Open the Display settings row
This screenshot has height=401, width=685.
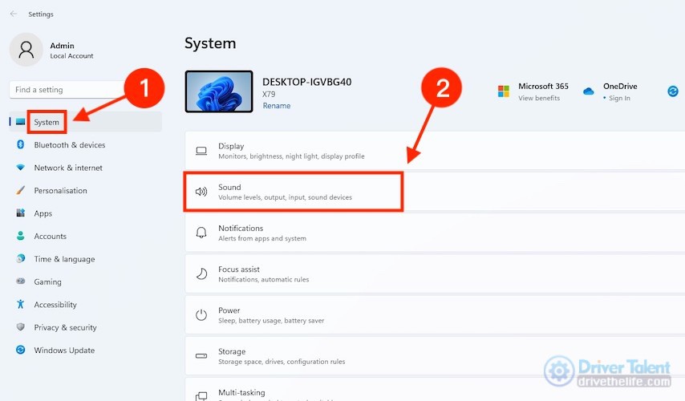tap(435, 150)
